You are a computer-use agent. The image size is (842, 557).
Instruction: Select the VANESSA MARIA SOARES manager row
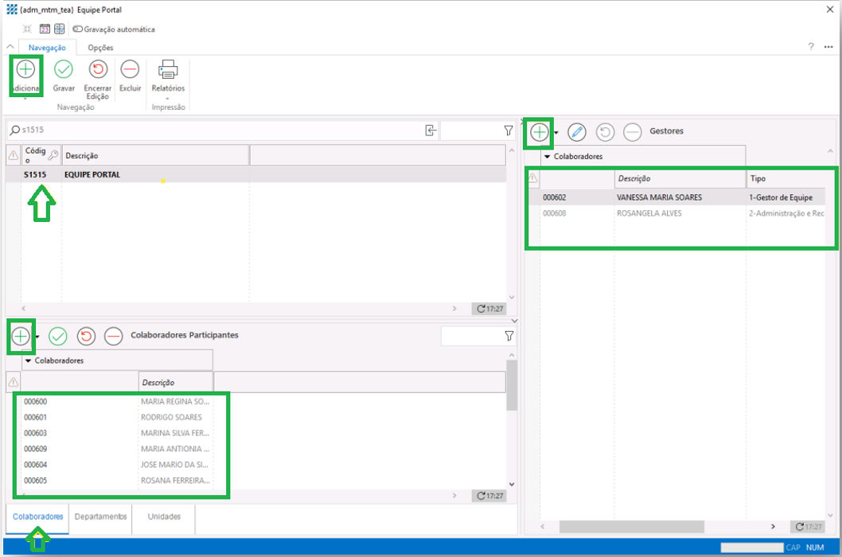point(659,197)
